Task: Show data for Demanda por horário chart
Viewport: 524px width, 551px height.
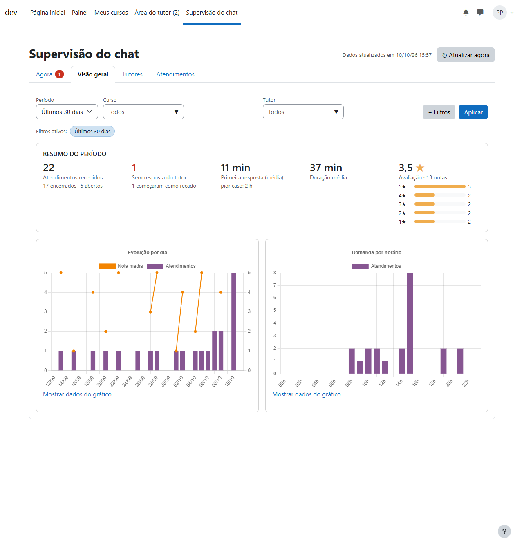Action: coord(307,394)
